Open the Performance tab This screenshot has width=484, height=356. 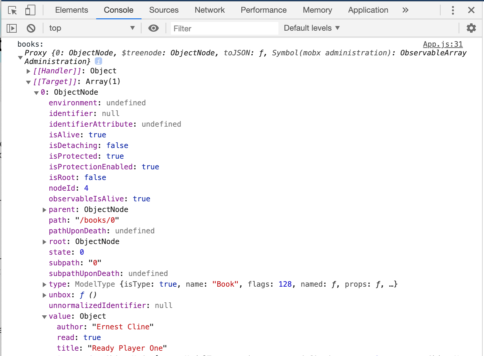coord(264,10)
